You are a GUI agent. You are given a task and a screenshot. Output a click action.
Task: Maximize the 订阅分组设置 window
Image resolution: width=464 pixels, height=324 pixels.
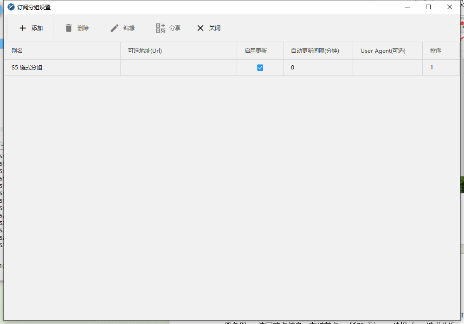point(428,7)
